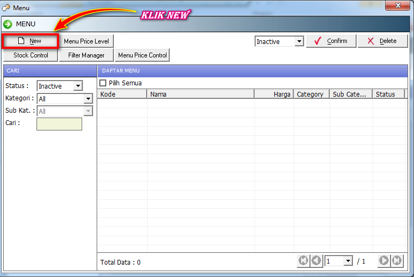Open the page number dropdown
414x277 pixels.
pos(348,261)
